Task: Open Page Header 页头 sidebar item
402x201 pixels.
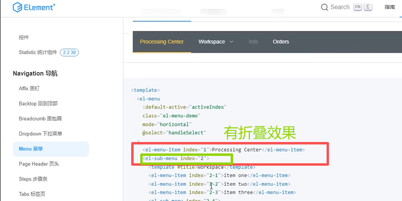Action: 39,164
